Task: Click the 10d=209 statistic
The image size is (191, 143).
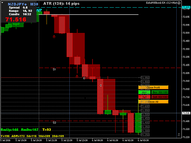Action: [x=44, y=136]
